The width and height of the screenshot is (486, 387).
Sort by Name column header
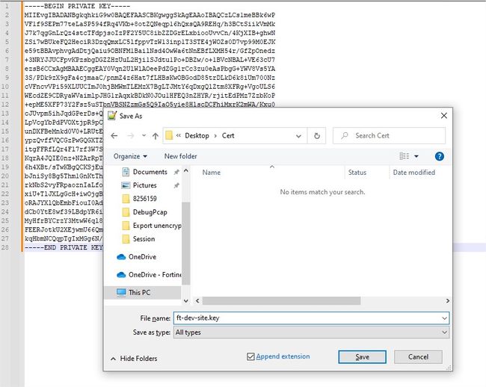click(212, 173)
